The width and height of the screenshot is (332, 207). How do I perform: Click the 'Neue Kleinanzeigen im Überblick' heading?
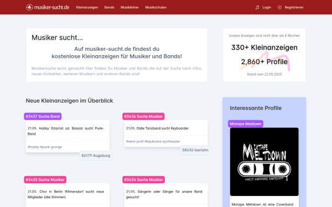click(69, 101)
